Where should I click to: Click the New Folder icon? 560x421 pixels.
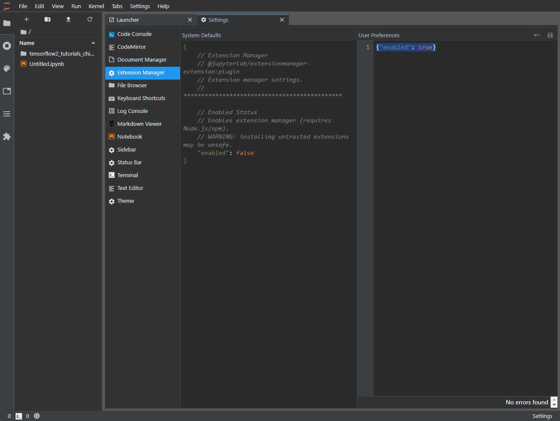click(47, 19)
